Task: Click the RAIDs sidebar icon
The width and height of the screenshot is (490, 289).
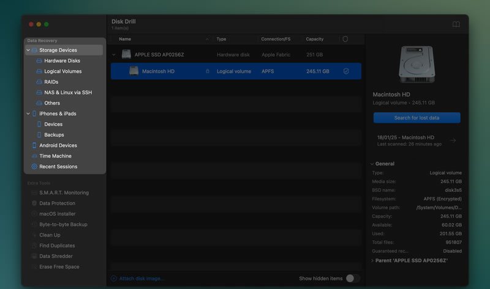Action: (x=39, y=82)
